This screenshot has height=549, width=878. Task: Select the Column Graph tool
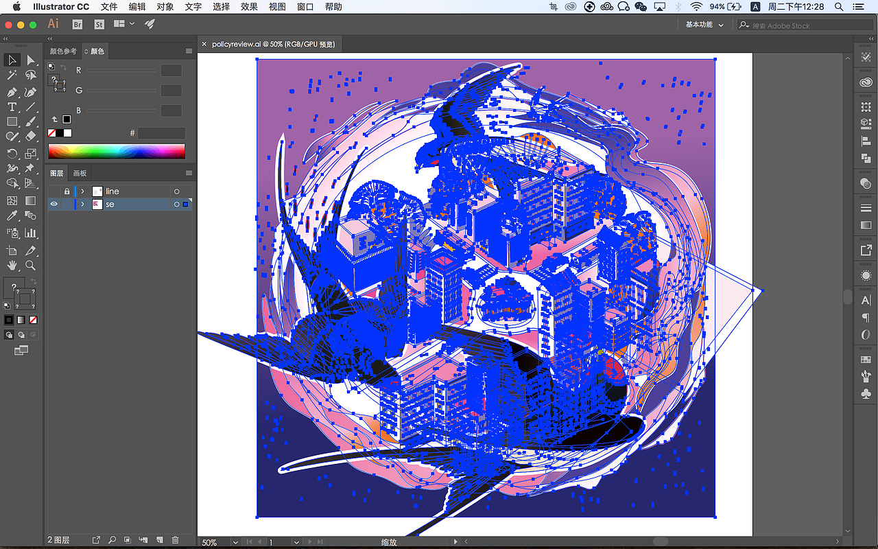(x=31, y=233)
